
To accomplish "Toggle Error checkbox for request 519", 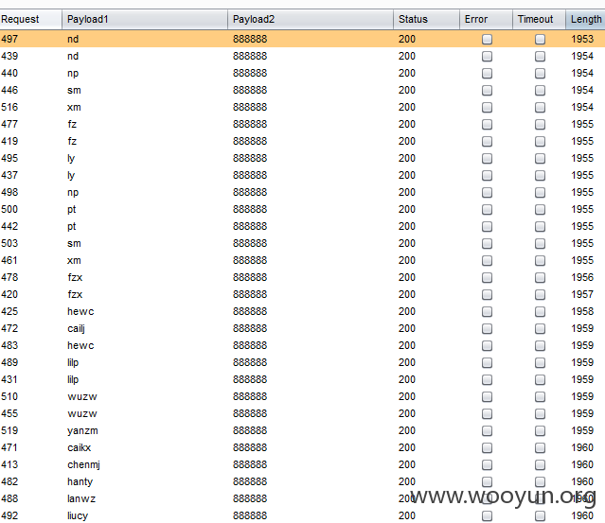I will [x=487, y=431].
